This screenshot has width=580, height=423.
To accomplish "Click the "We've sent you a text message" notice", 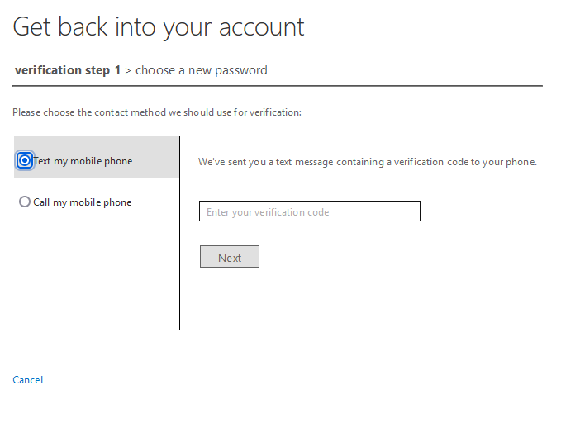I will point(368,162).
